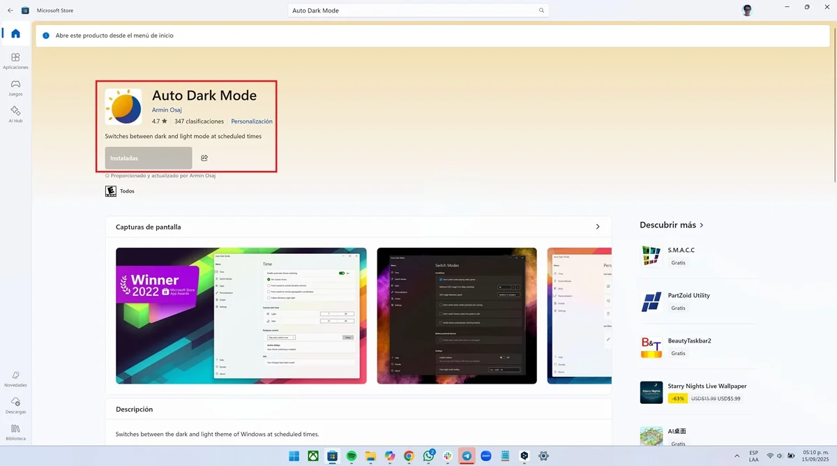Open the AI桌面 app icon
Viewport: 837px width, 466px height.
[x=651, y=436]
